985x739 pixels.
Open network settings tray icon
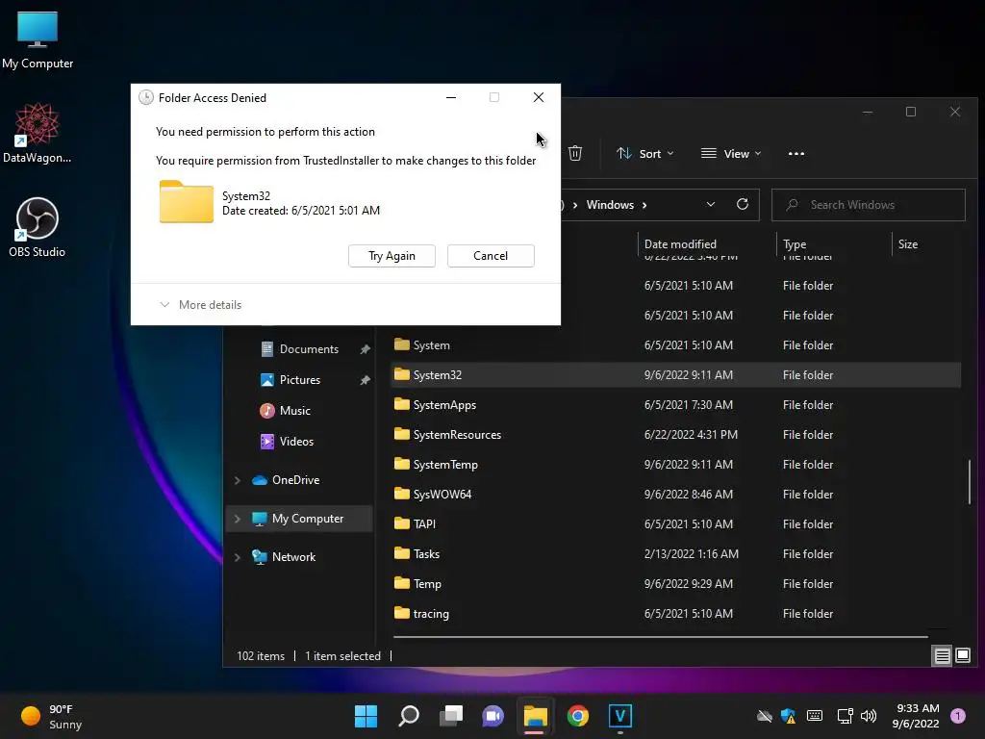pos(845,716)
